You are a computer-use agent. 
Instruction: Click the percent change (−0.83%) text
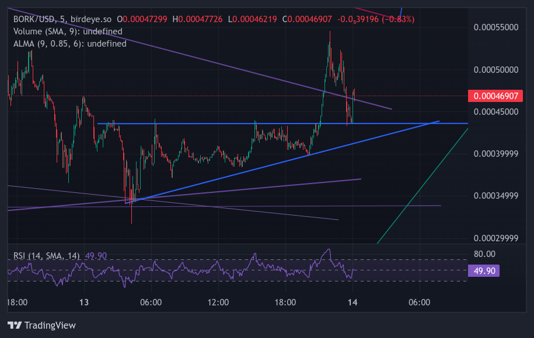(x=398, y=19)
